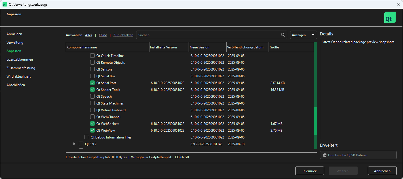Expand the Qt 6.9.2 tree node
The image size is (403, 179).
pos(74,144)
